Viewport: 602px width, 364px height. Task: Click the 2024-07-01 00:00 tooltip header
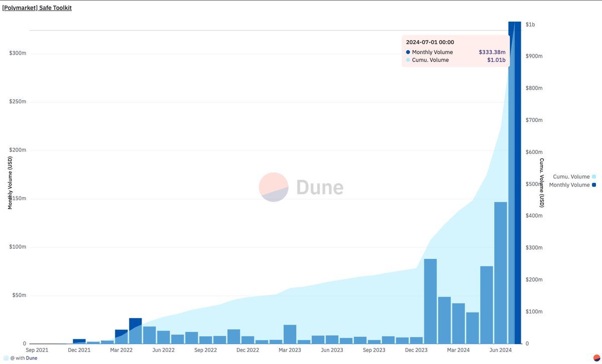click(x=430, y=42)
